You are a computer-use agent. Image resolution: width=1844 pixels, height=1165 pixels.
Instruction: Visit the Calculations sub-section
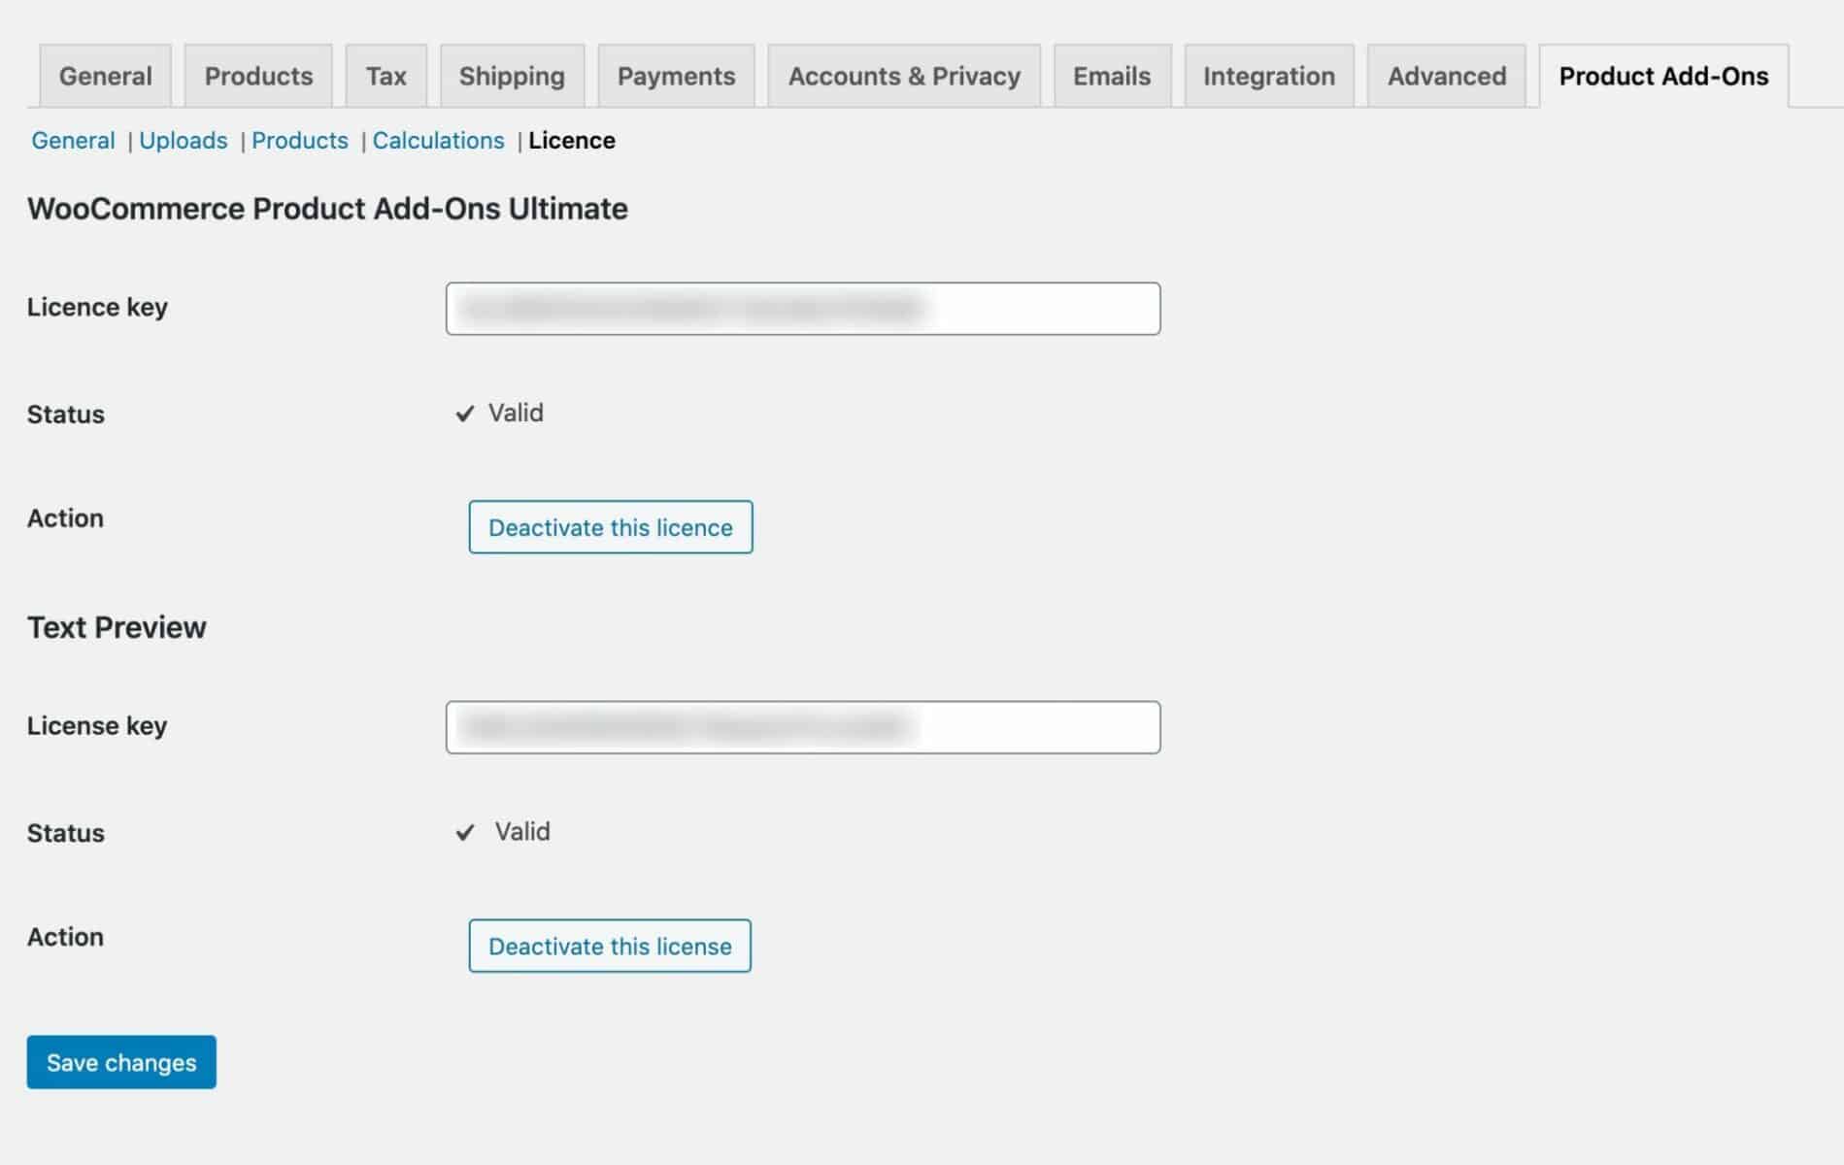(x=439, y=141)
